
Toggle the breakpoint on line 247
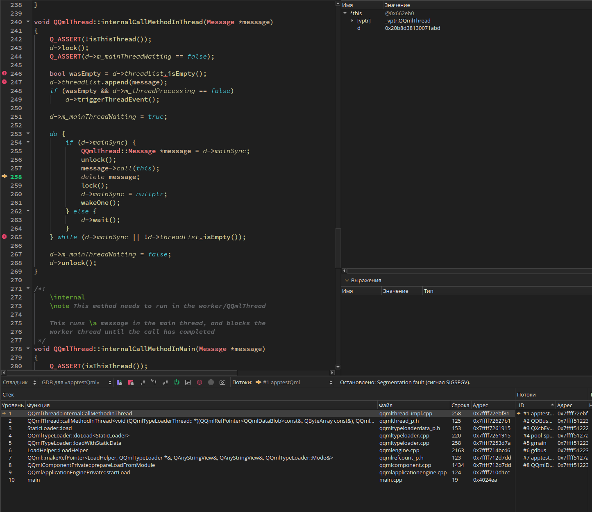pyautogui.click(x=5, y=82)
